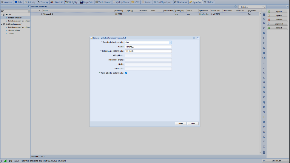
Task: Collapse the Historie tree node
Action: (x=1, y=14)
